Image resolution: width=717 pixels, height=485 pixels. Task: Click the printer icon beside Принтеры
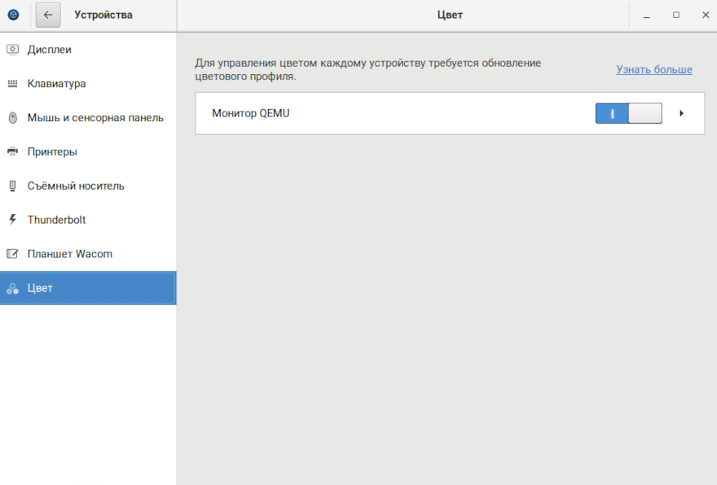pos(12,152)
